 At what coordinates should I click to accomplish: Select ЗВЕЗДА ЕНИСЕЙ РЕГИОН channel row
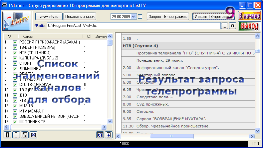[x=55, y=116]
